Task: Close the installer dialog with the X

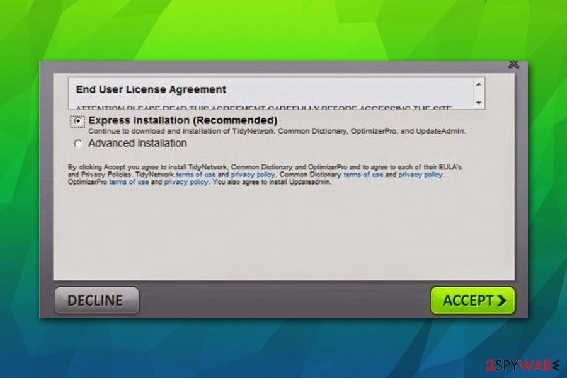Action: [x=513, y=64]
